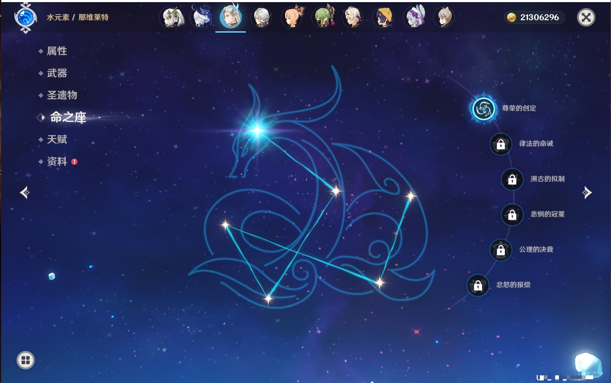
Task: Choose the lavender-haired purple-bow character avatar
Action: coord(414,17)
